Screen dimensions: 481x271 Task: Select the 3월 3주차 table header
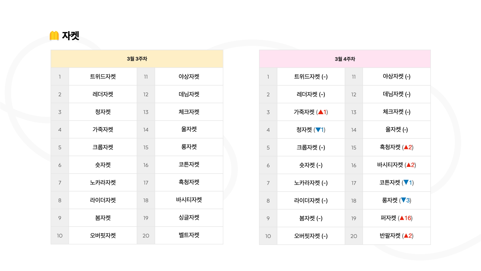point(137,59)
